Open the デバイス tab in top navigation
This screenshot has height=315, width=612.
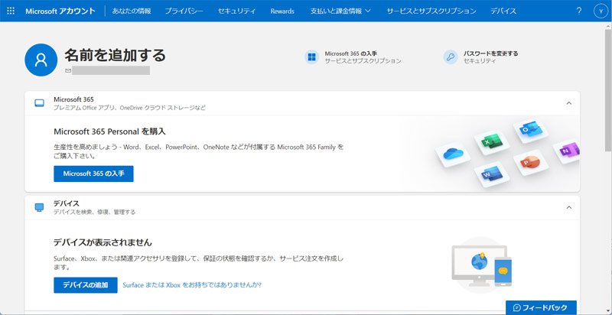coord(503,11)
